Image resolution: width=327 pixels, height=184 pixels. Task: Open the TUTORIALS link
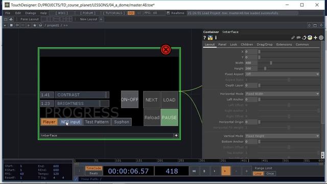coord(113,13)
